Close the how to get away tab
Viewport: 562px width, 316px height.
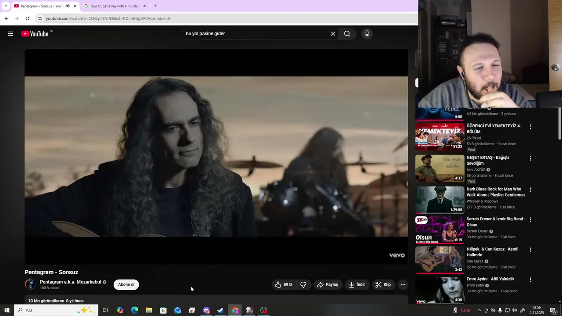144,6
